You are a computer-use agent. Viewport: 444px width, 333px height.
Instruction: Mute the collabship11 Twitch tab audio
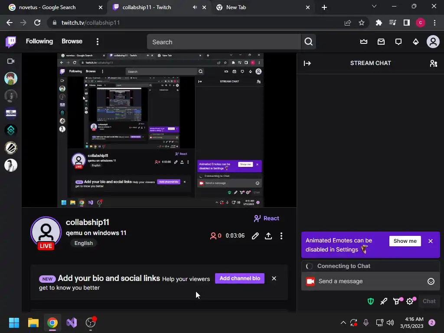point(195,7)
